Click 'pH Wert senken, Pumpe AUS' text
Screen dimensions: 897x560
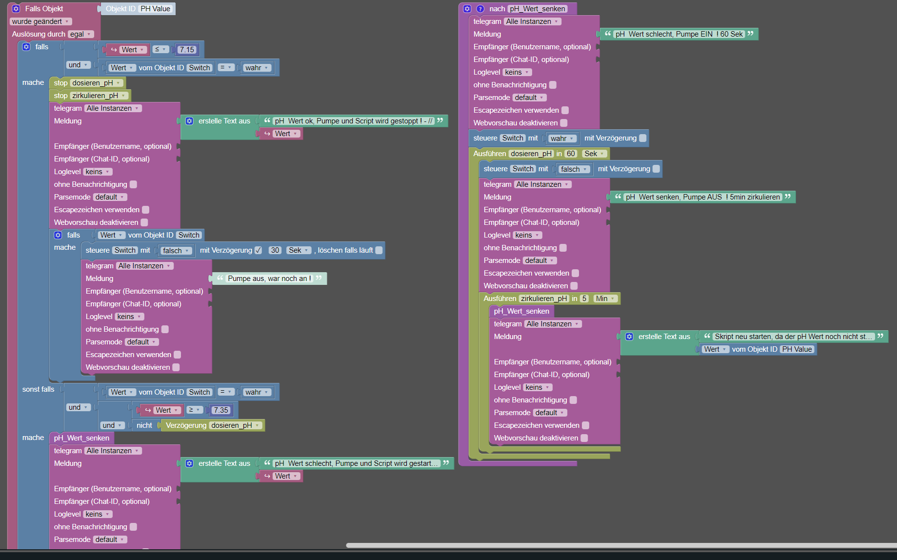tap(703, 197)
